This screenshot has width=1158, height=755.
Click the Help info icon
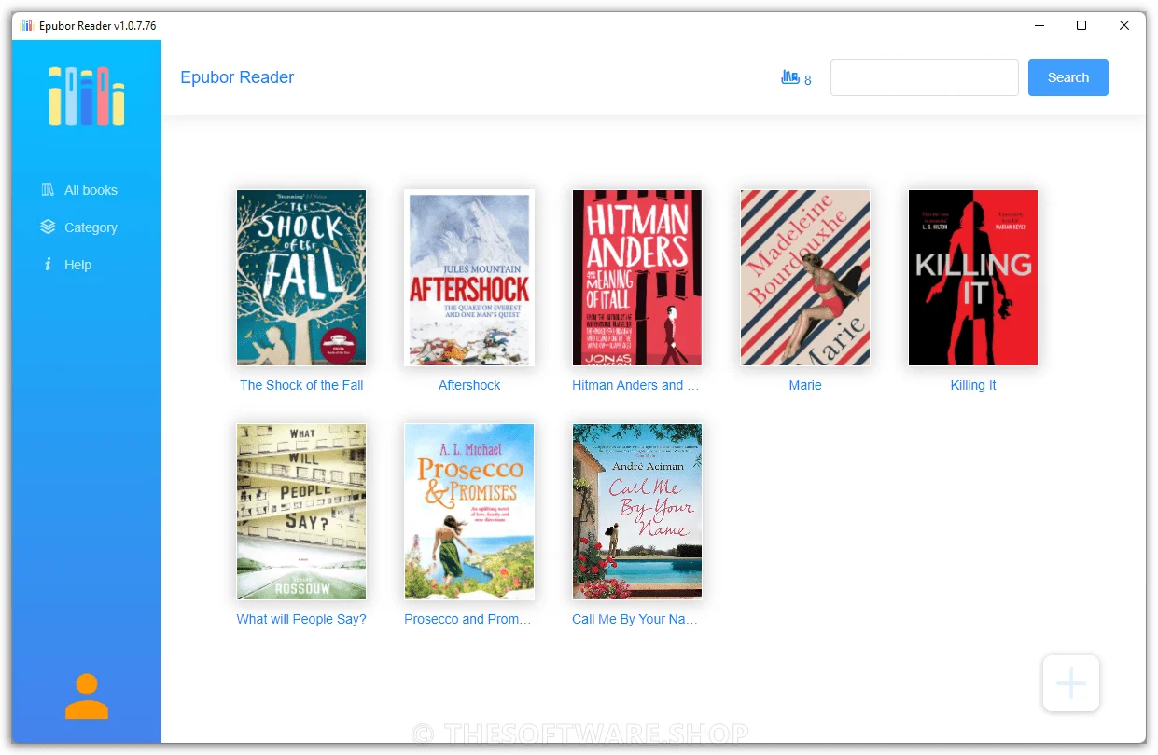click(x=48, y=265)
